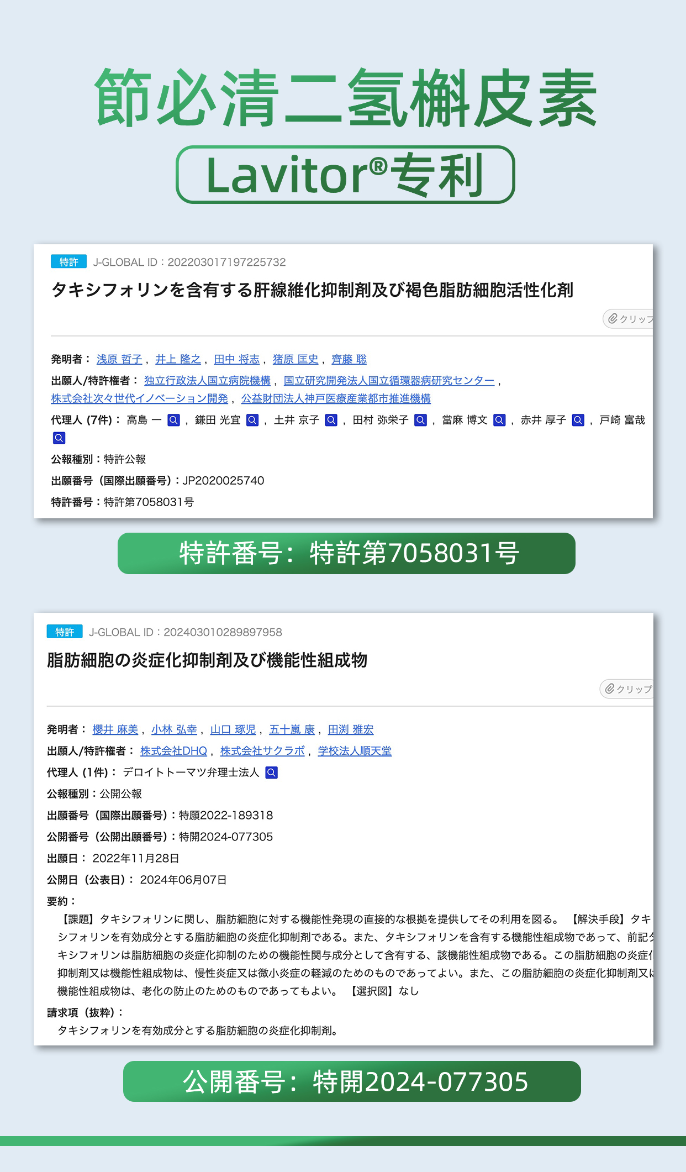Click the 特許 badge above タキシフォリン title
This screenshot has width=686, height=1172.
tap(68, 262)
